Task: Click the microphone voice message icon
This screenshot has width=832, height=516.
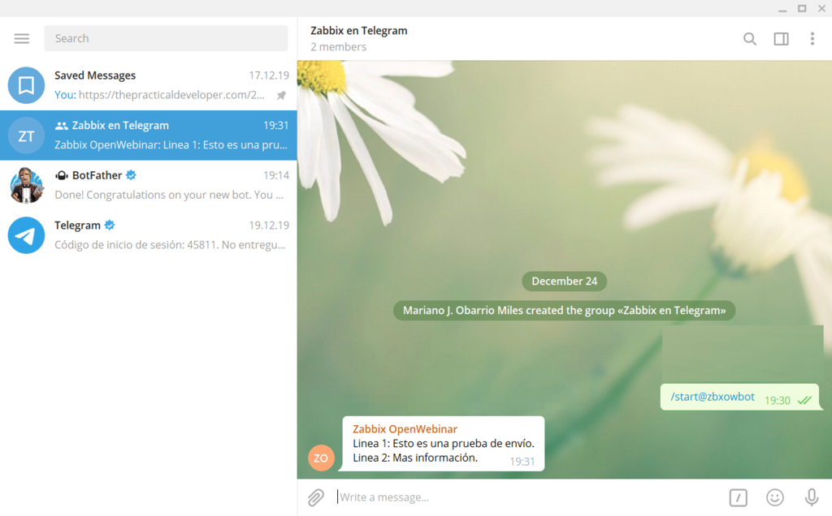Action: click(811, 497)
